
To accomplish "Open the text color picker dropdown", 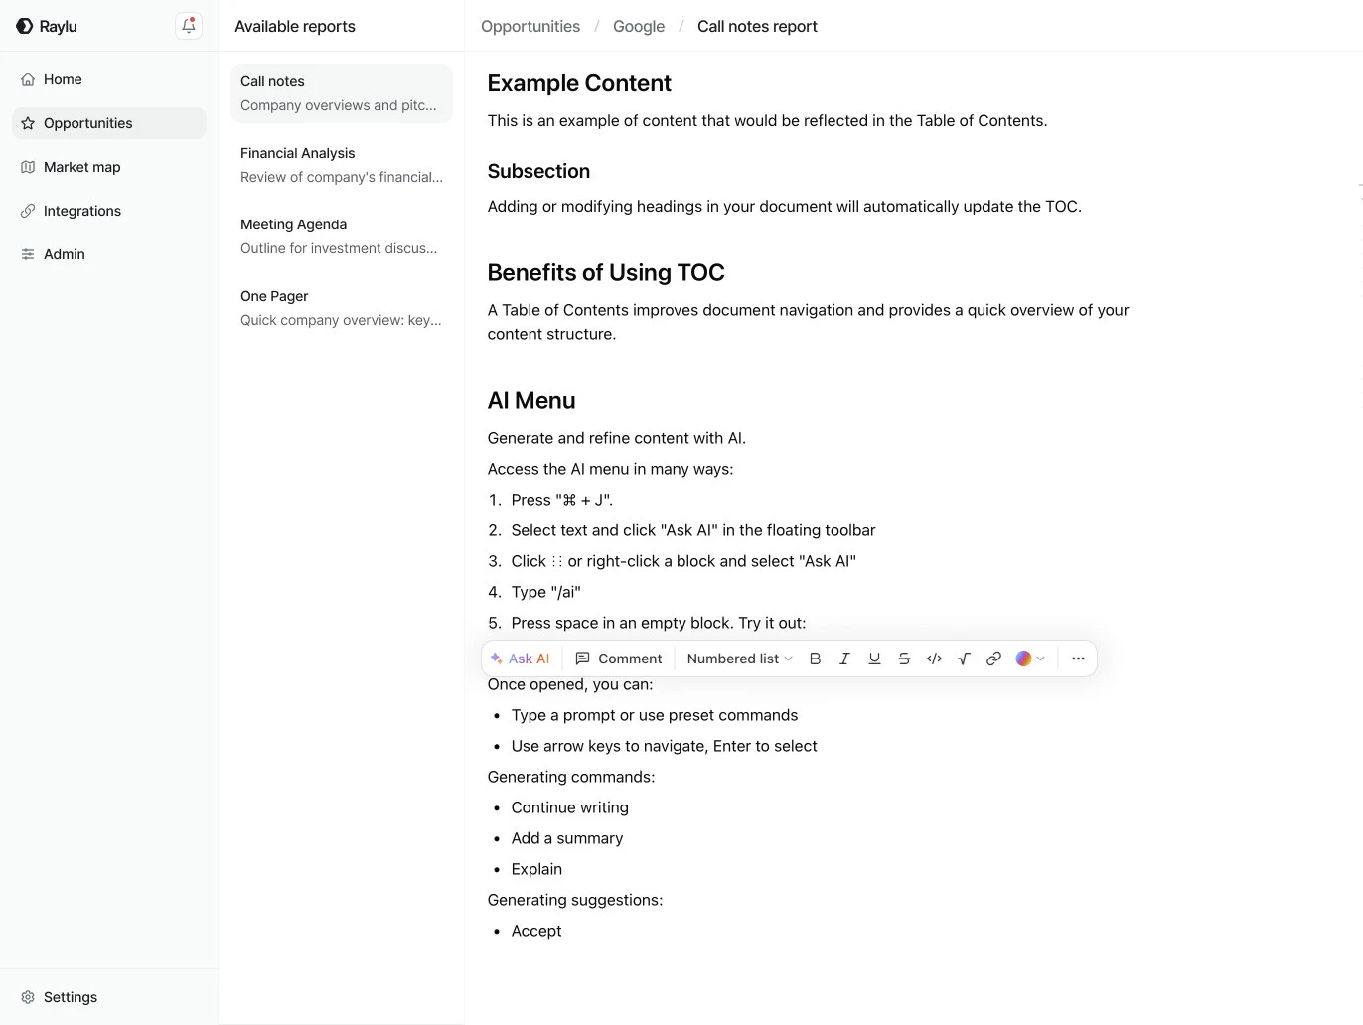I will [1030, 659].
